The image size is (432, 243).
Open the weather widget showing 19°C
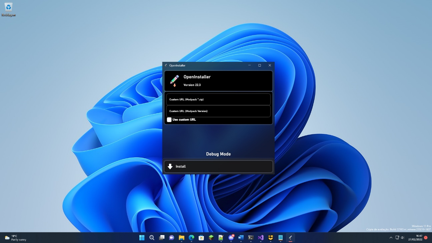coord(15,238)
